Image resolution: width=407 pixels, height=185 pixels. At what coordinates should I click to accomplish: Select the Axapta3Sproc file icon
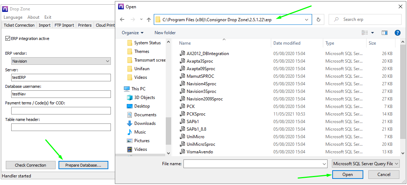[x=182, y=61]
